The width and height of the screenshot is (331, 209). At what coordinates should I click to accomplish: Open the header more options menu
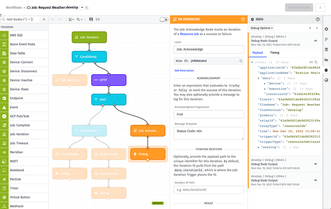(320, 7)
